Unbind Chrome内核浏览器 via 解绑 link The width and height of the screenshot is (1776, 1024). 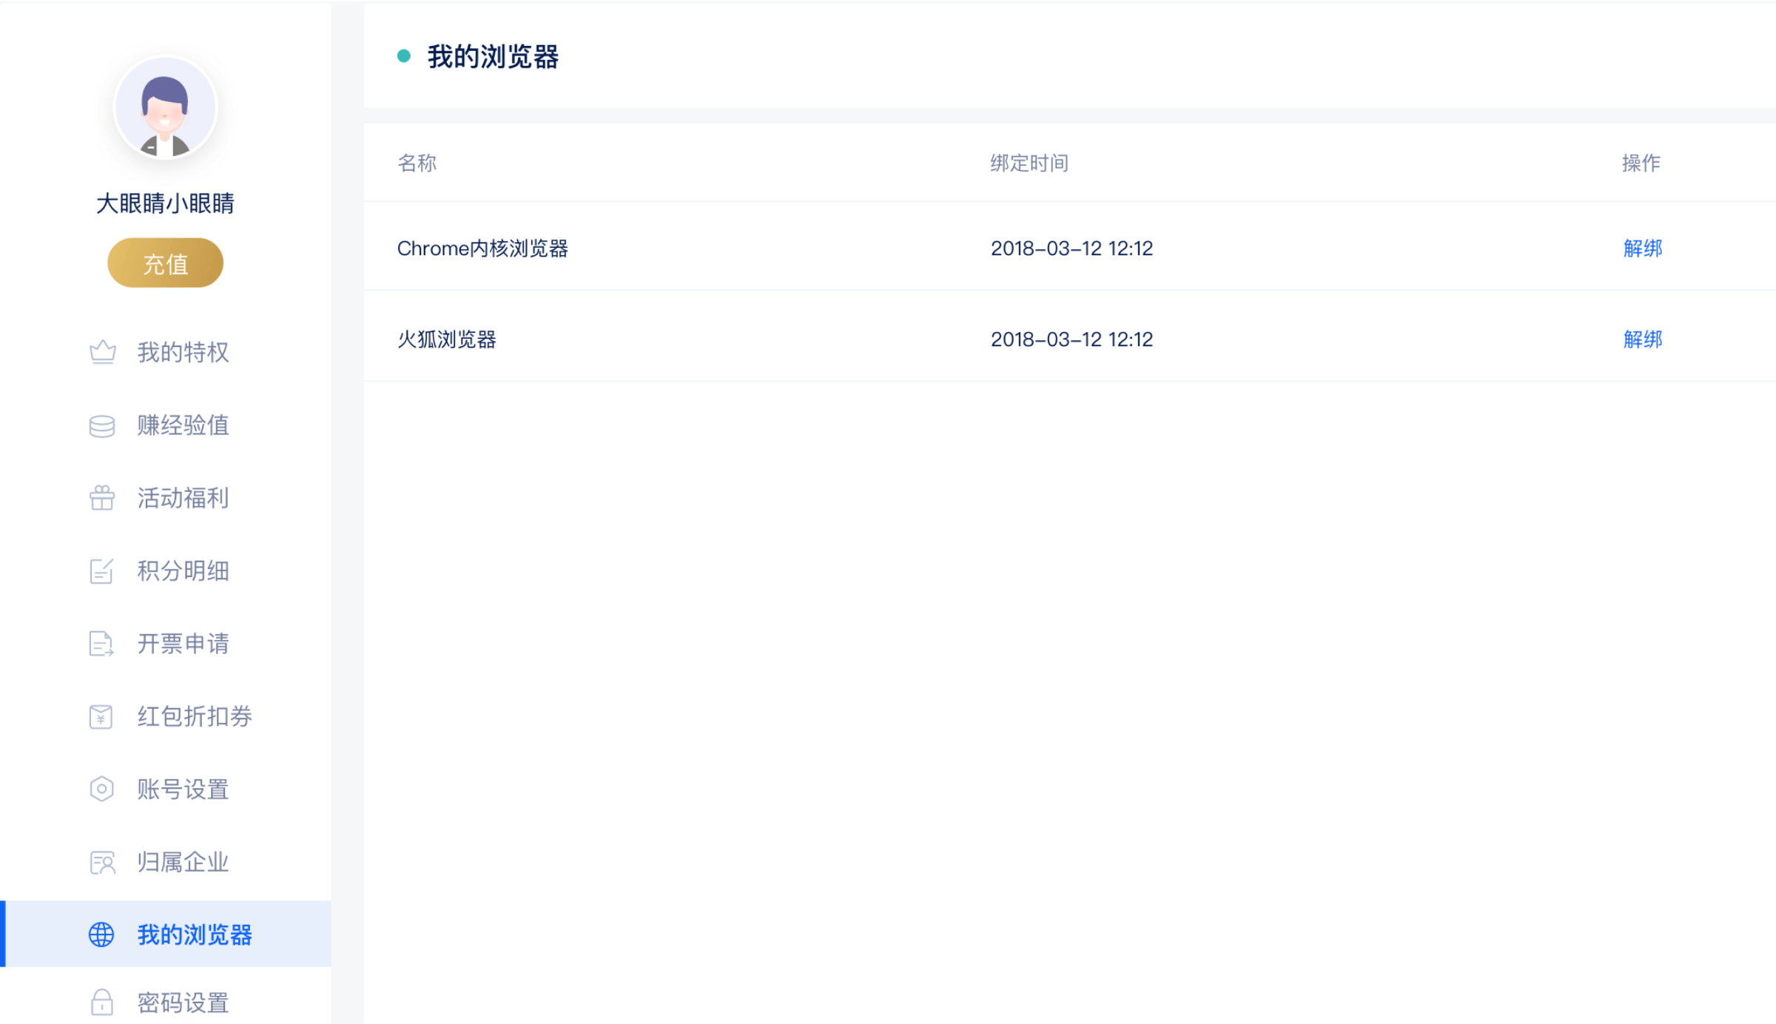[1642, 249]
